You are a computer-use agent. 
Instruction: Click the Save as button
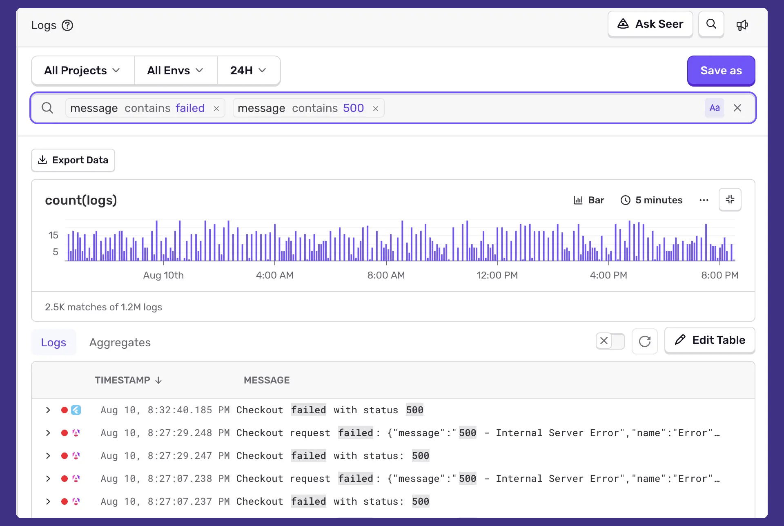pyautogui.click(x=721, y=71)
